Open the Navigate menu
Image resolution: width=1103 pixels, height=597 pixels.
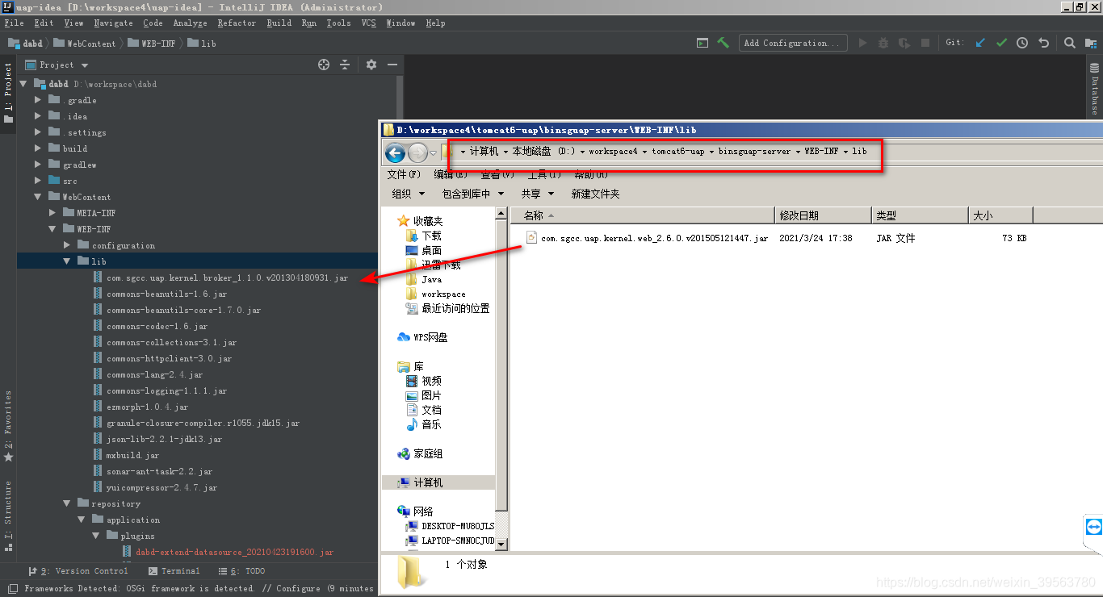click(x=113, y=23)
